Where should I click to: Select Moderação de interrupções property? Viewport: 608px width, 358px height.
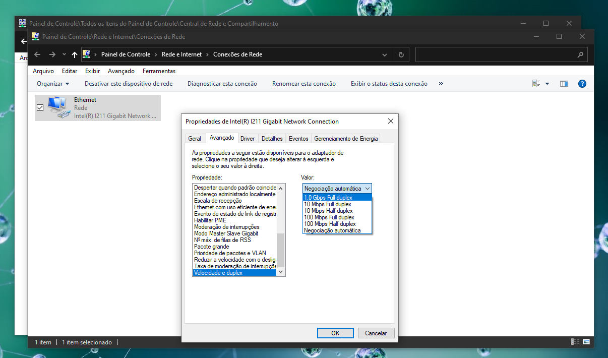[x=235, y=226]
